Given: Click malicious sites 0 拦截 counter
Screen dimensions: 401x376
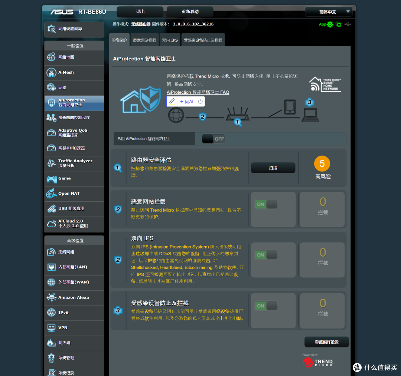Looking at the screenshot, I should click(323, 209).
